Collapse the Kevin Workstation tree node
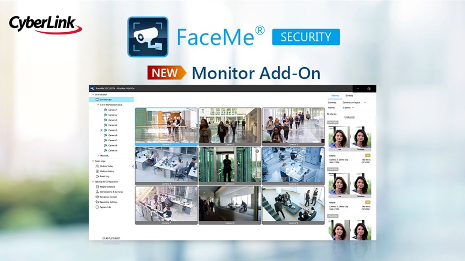465x261 pixels. pyautogui.click(x=98, y=105)
